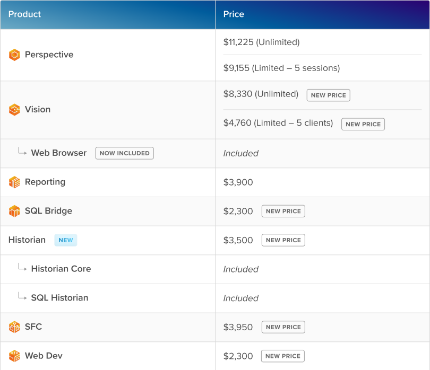Click the NOW INCLUDED badge beside Web Browser
The height and width of the screenshot is (370, 430).
click(125, 153)
